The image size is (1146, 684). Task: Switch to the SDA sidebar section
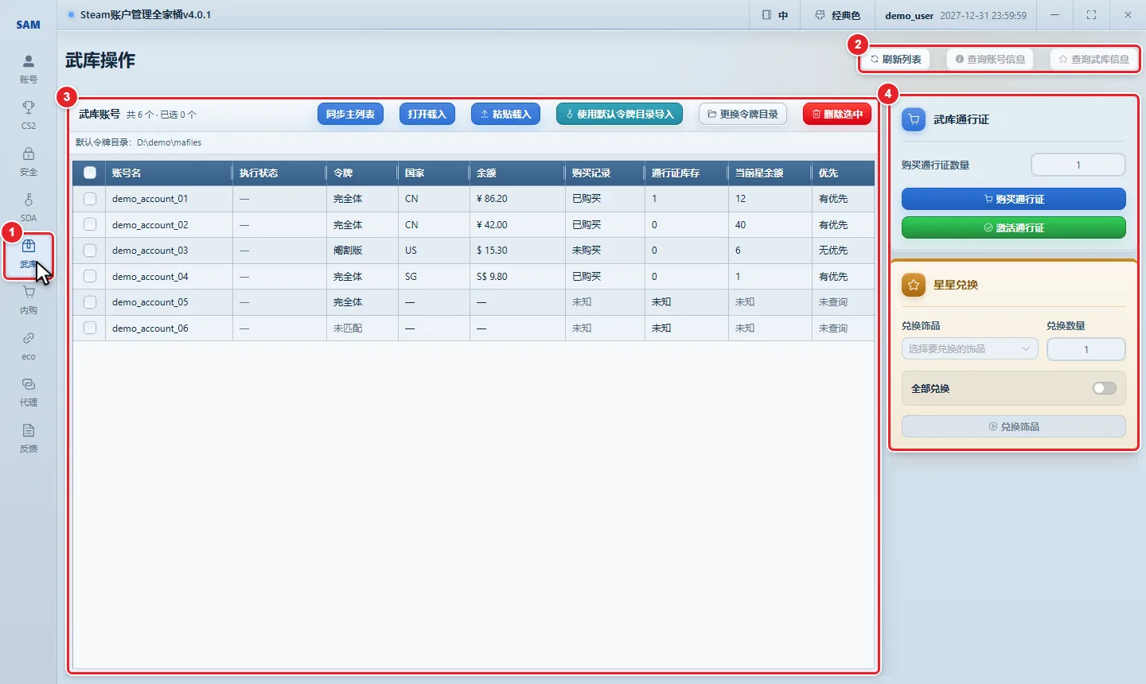point(29,208)
